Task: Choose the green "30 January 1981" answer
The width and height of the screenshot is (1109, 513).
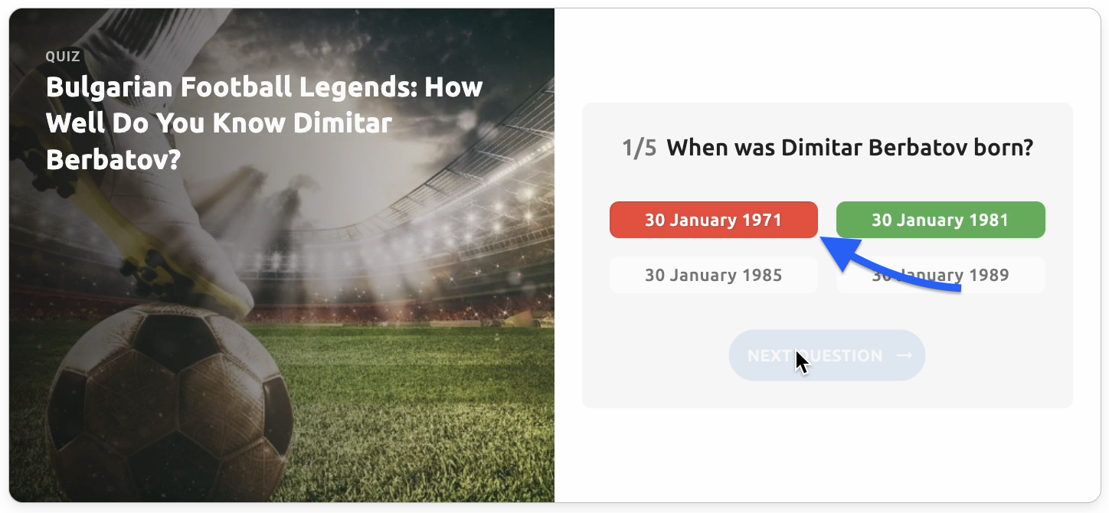Action: 940,220
